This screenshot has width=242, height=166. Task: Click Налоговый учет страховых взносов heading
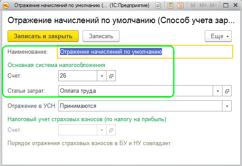87,119
